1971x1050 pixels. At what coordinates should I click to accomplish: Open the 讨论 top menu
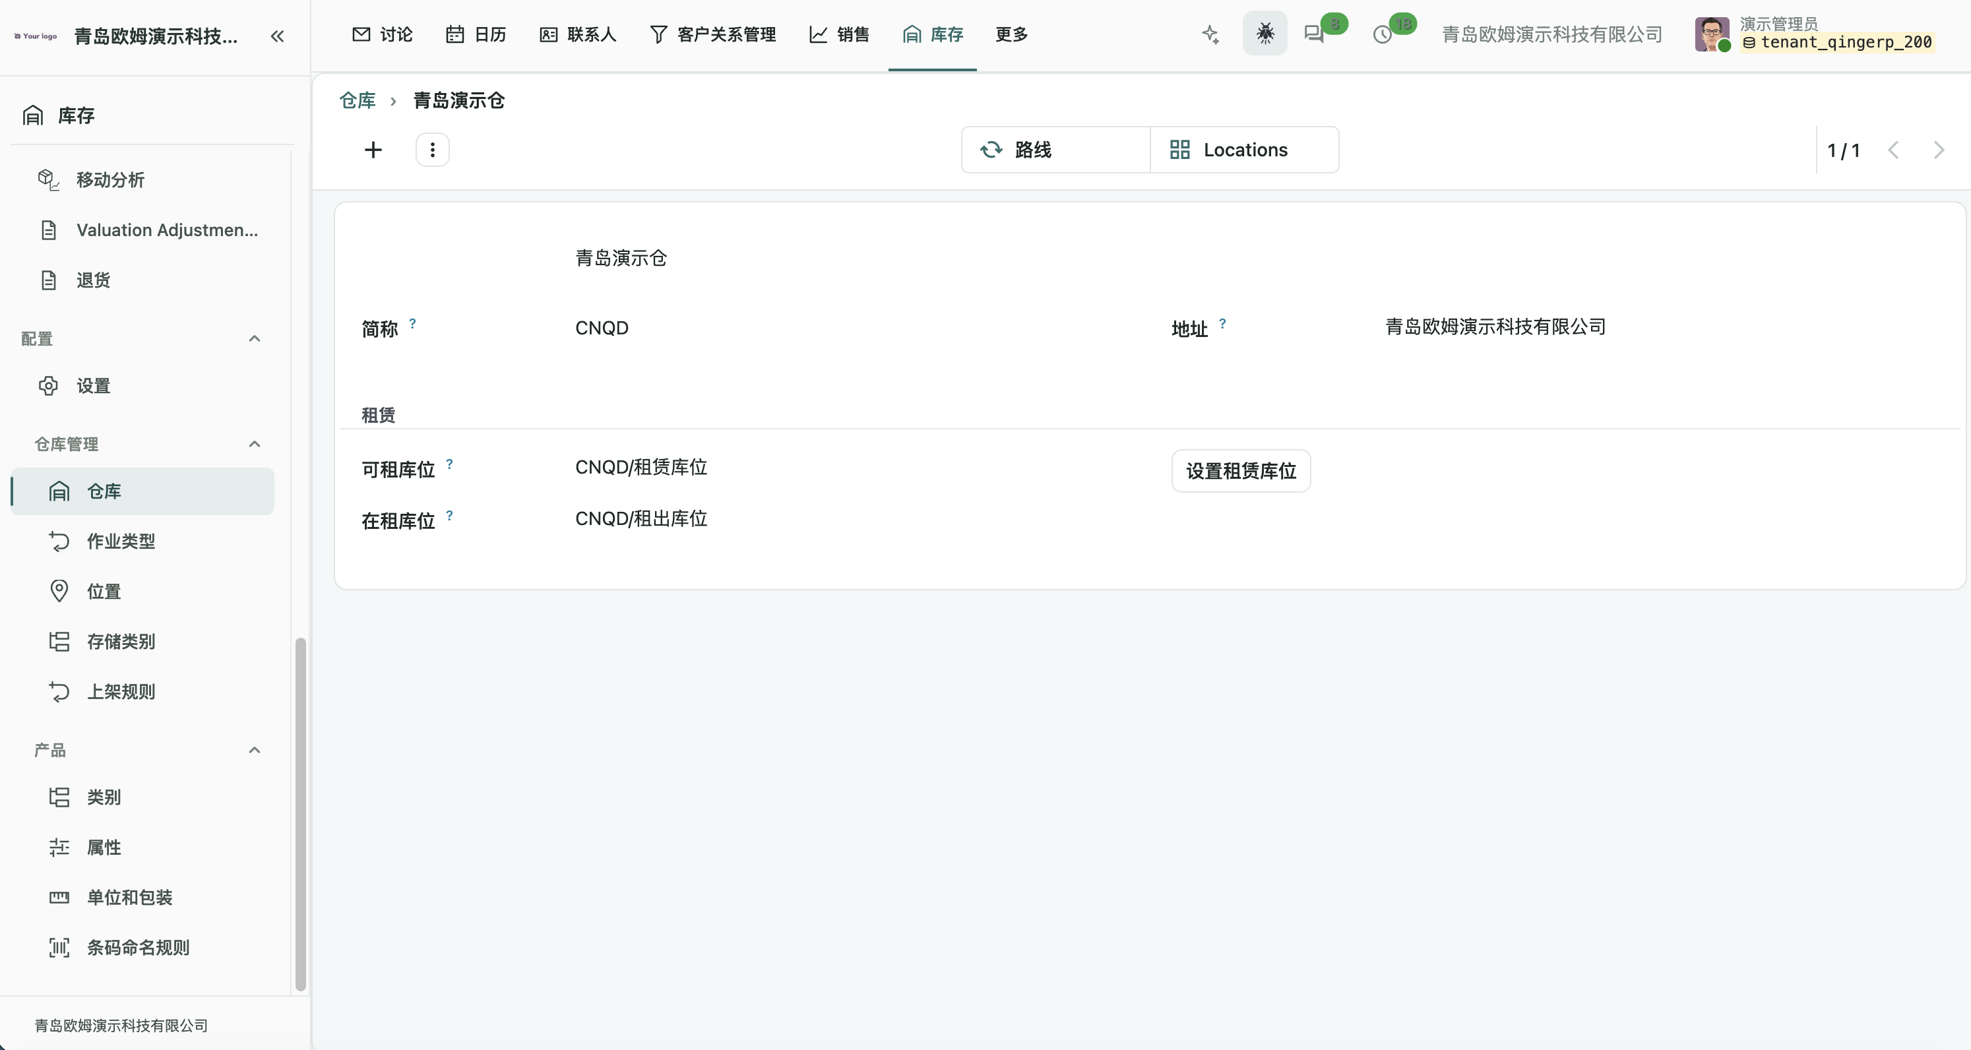point(382,34)
